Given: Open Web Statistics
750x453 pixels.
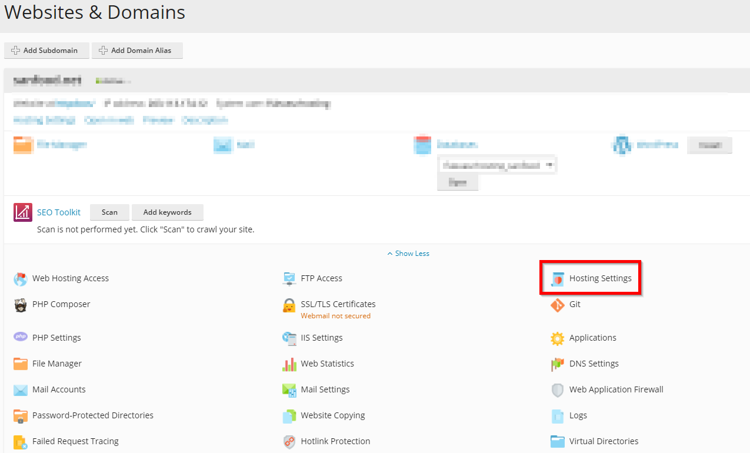Looking at the screenshot, I should pos(327,363).
